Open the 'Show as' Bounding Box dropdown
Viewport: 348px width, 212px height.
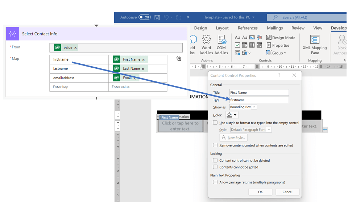[x=243, y=107]
